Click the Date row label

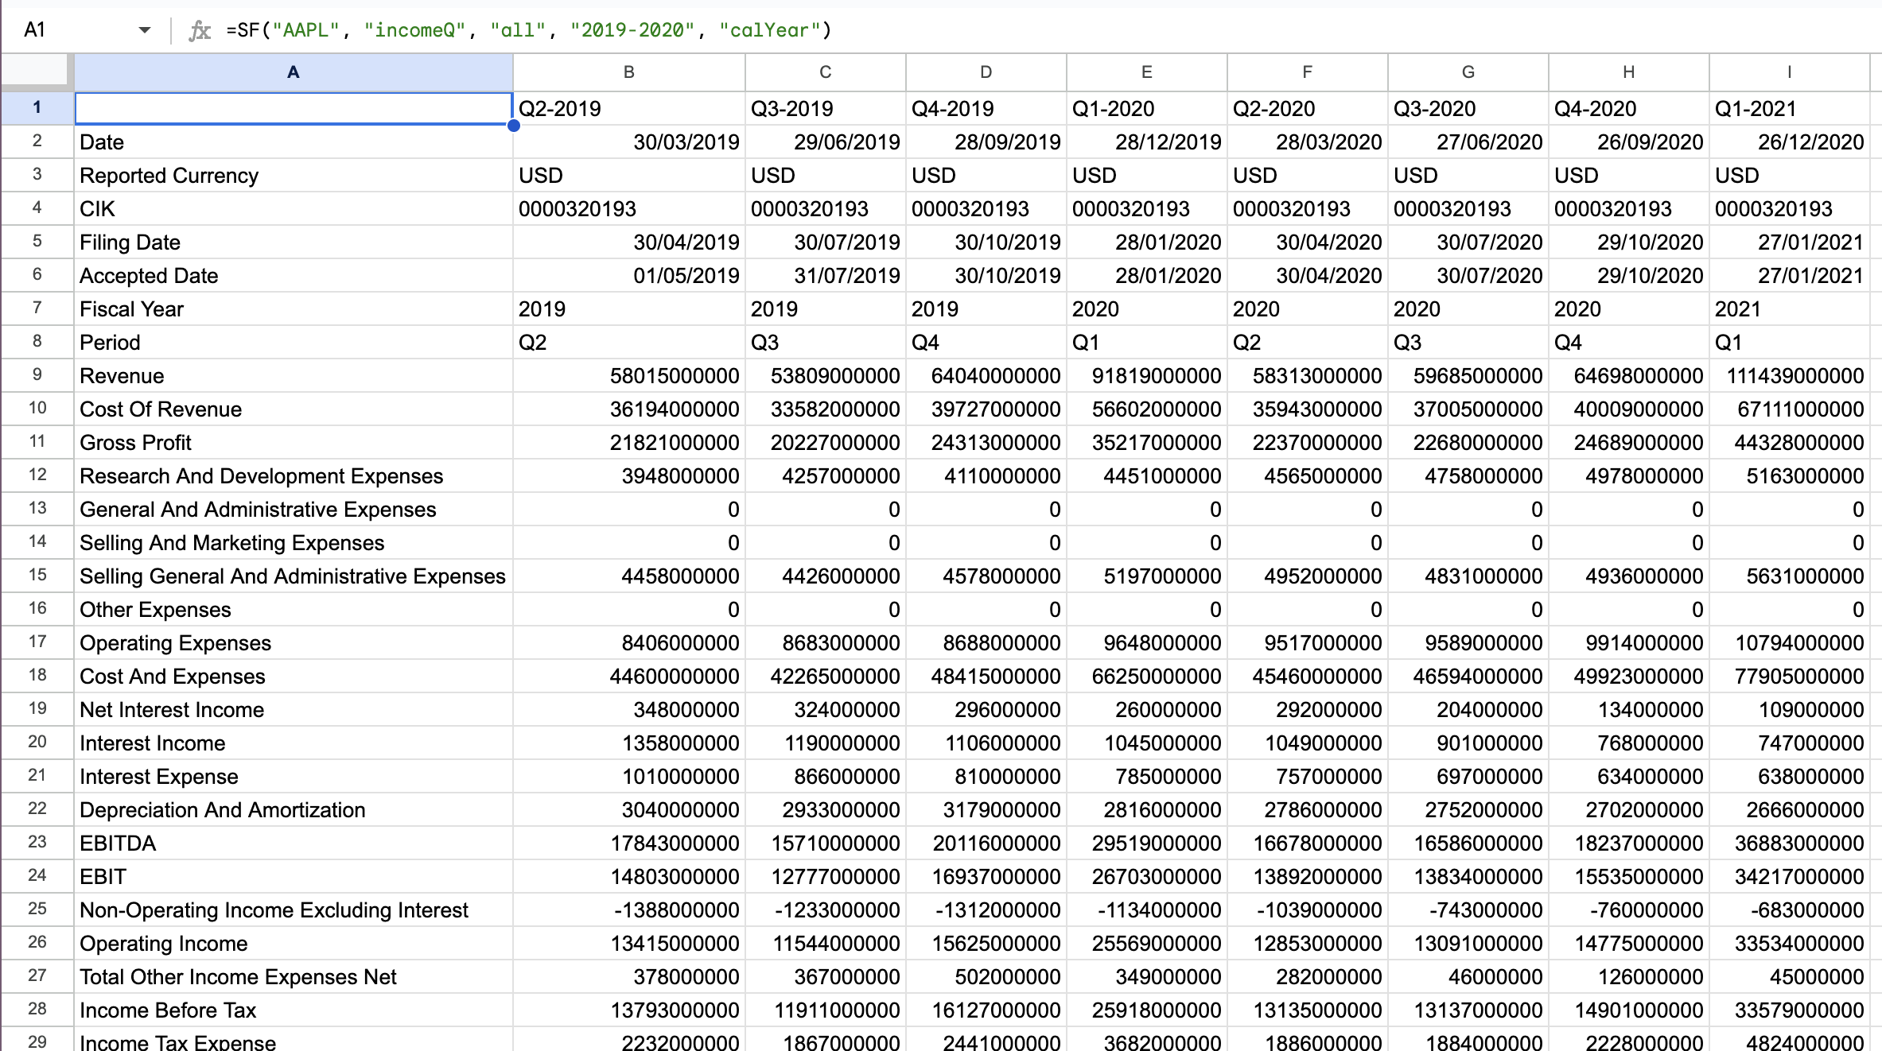[x=294, y=142]
